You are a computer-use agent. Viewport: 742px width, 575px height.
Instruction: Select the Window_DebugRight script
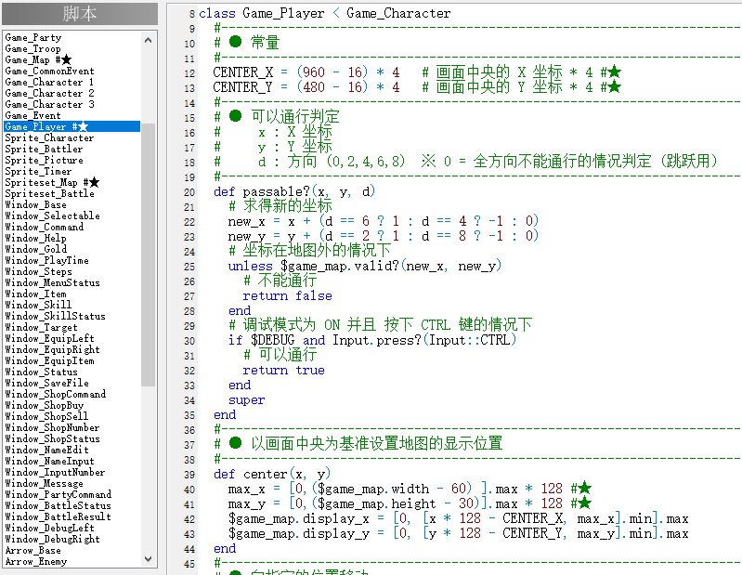(53, 539)
